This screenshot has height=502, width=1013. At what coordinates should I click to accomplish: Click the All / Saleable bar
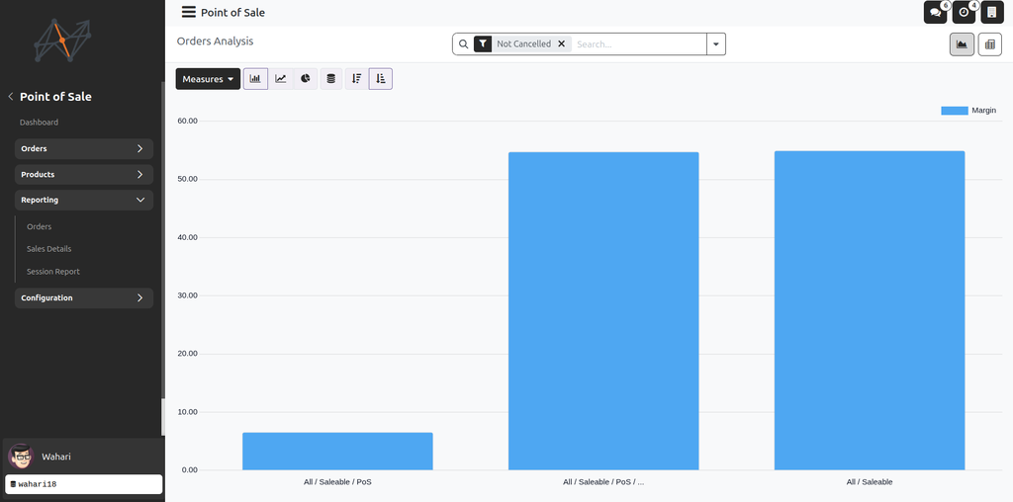[x=870, y=310]
